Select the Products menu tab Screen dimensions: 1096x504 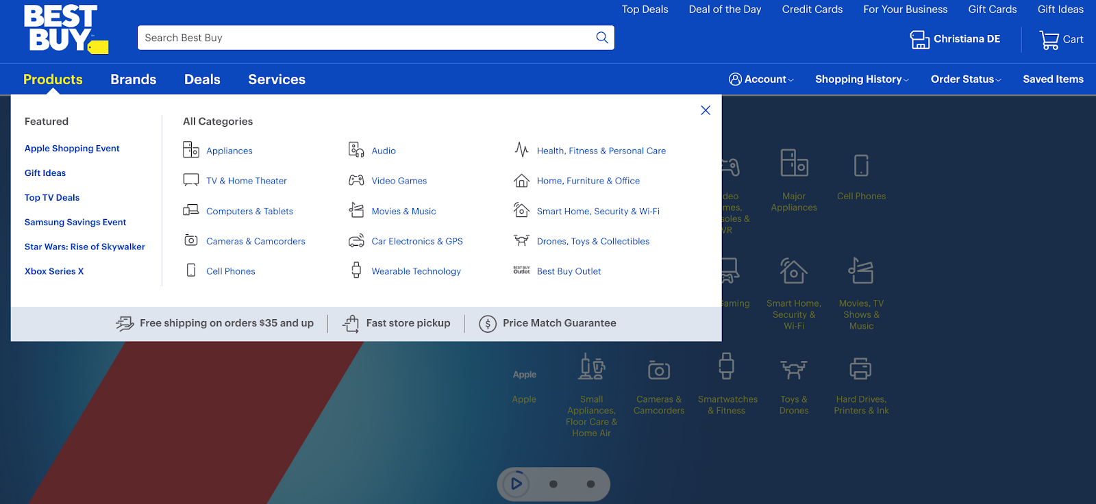(53, 79)
